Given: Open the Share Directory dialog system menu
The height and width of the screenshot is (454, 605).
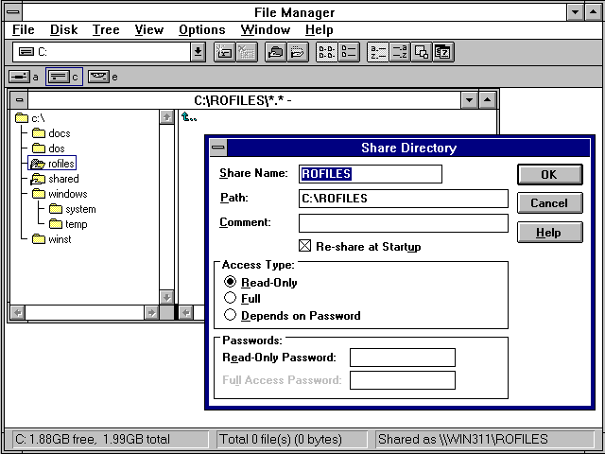Looking at the screenshot, I should (x=218, y=148).
